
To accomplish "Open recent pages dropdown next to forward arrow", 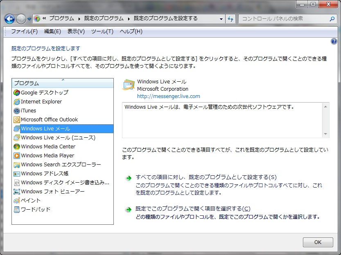I will (29, 19).
